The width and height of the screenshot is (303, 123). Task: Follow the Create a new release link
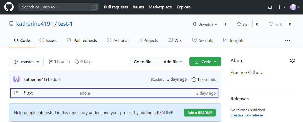tap(247, 115)
